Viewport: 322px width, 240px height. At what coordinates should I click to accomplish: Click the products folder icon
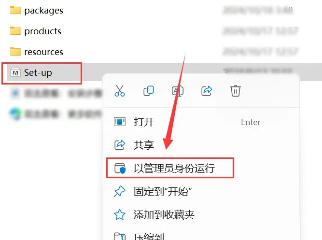click(15, 31)
